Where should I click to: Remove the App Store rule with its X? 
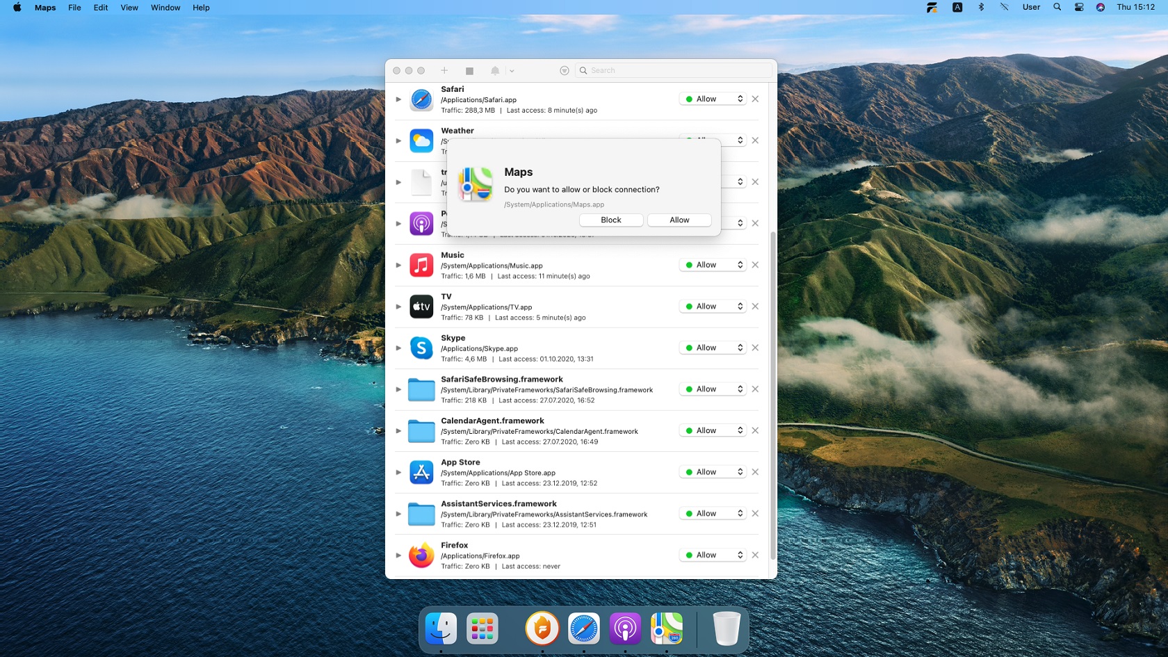(x=755, y=472)
